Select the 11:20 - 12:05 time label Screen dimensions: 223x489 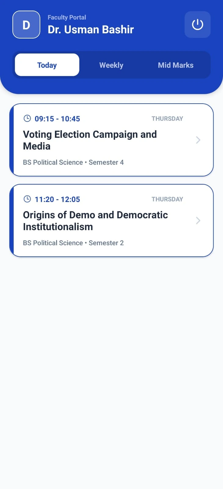57,200
